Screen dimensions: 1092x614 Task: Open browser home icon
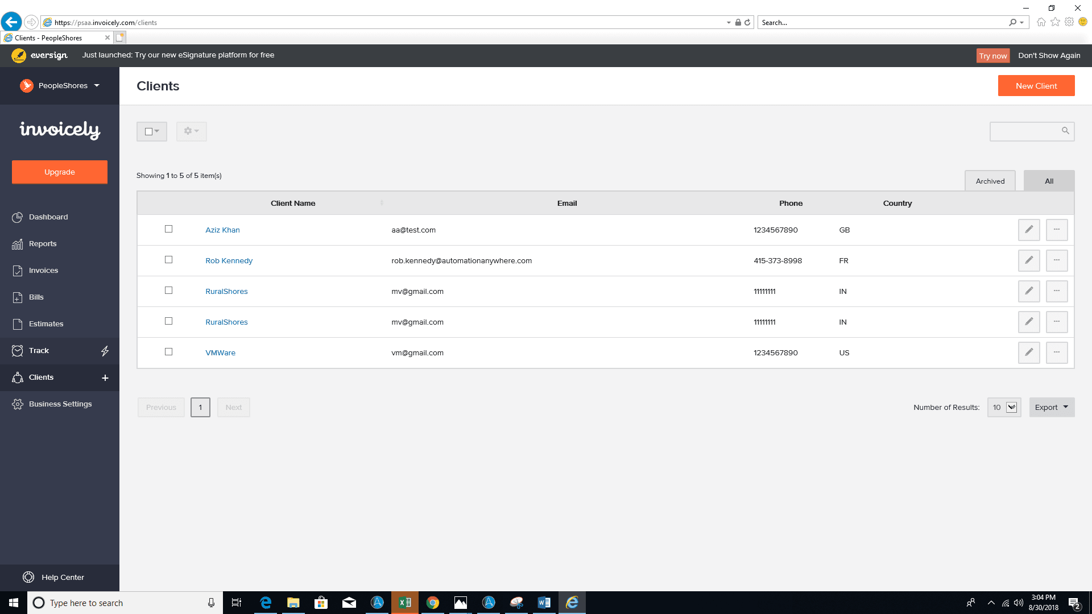coord(1041,22)
